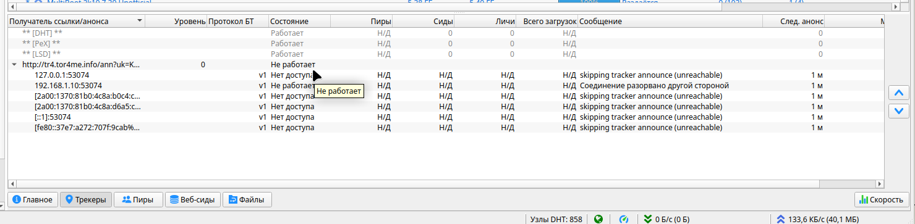The image size is (915, 224).
Task: Move tracker down with the down arrow
Action: point(898,111)
